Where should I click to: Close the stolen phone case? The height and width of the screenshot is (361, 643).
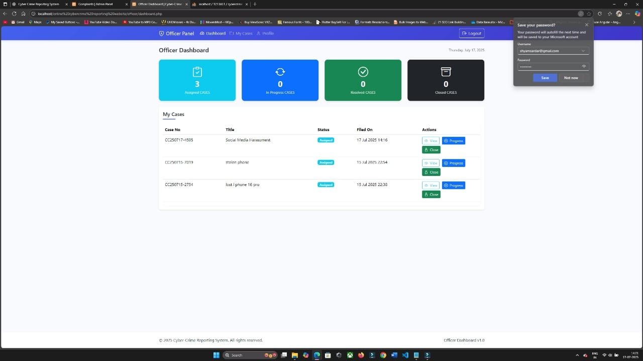(x=431, y=172)
